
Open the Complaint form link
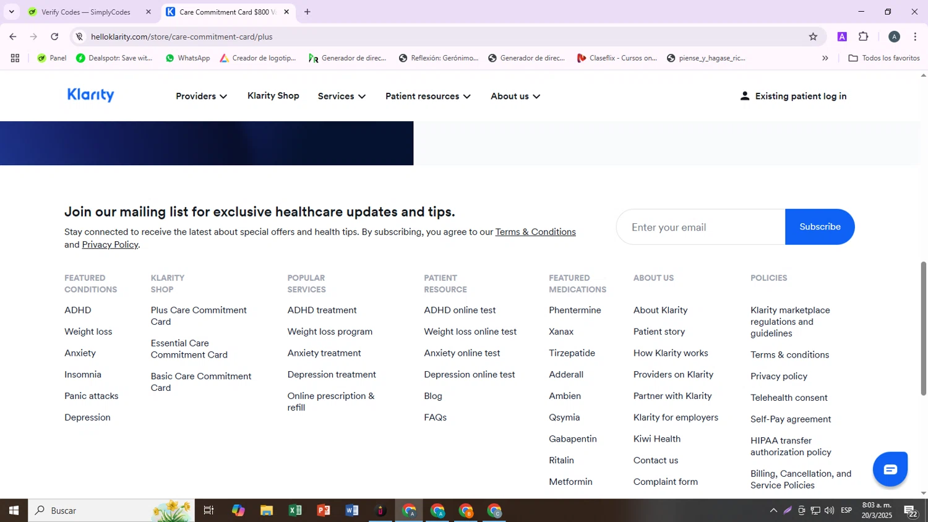666,481
